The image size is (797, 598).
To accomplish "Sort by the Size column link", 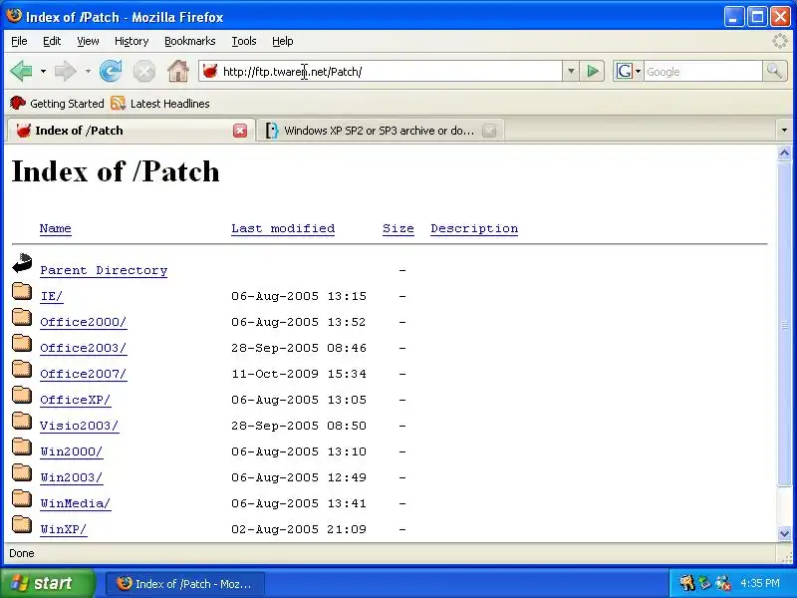I will point(398,228).
